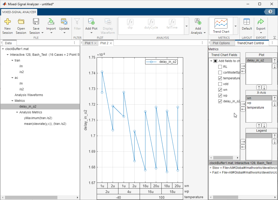Collapse the clockBuffer1.mat tree node
Image resolution: width=278 pixels, height=200 pixels.
(x=3, y=49)
